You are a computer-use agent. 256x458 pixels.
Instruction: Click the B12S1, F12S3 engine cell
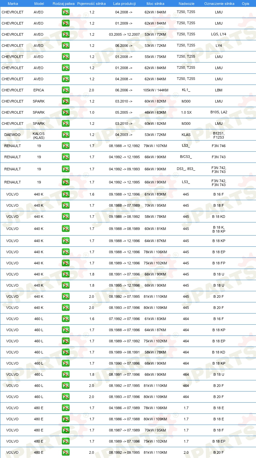coord(219,135)
